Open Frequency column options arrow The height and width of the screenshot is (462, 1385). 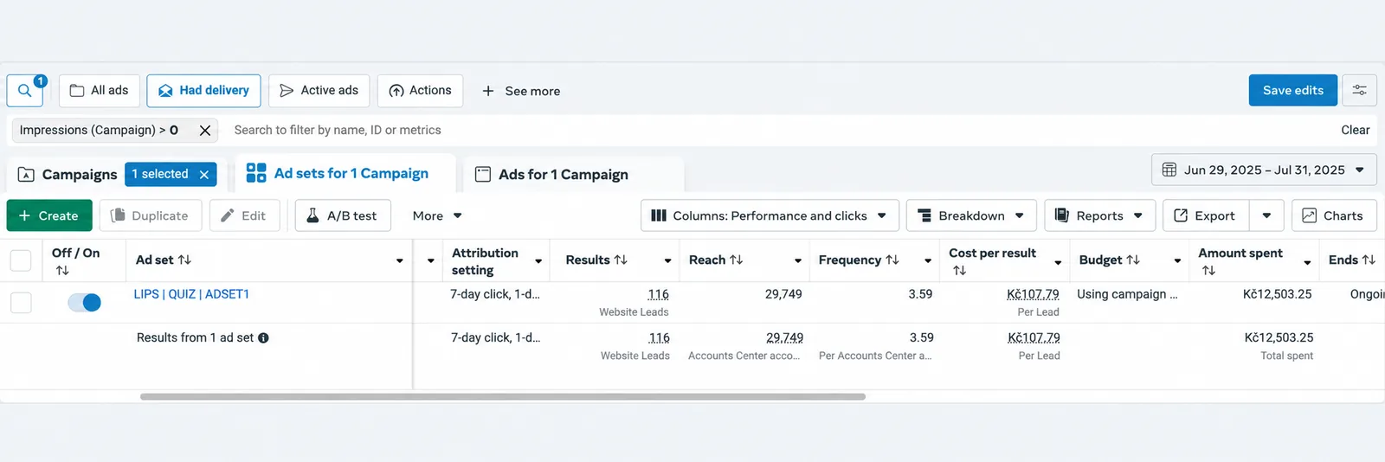[927, 260]
